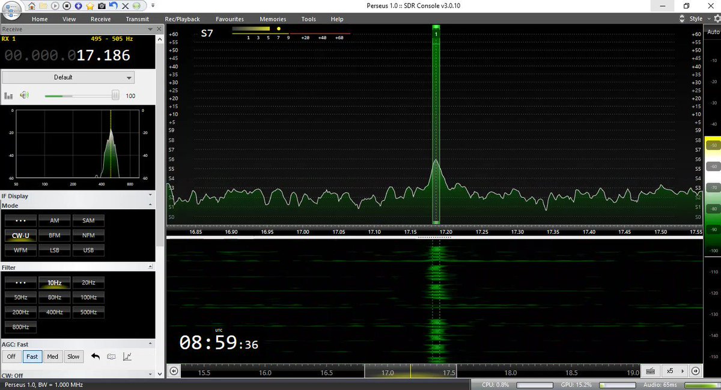Select the 100Hz filter

coord(88,297)
